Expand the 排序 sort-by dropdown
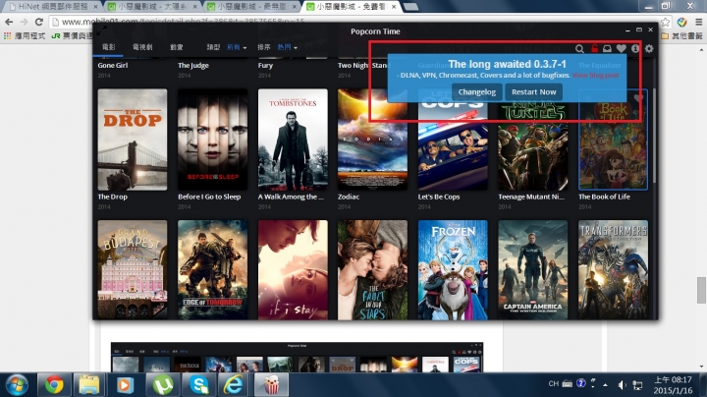 point(287,47)
